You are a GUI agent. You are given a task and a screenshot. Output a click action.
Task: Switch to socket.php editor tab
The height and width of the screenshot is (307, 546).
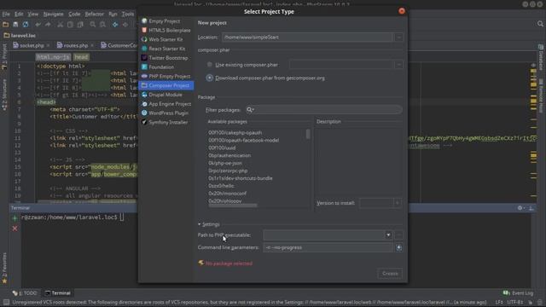pos(32,45)
